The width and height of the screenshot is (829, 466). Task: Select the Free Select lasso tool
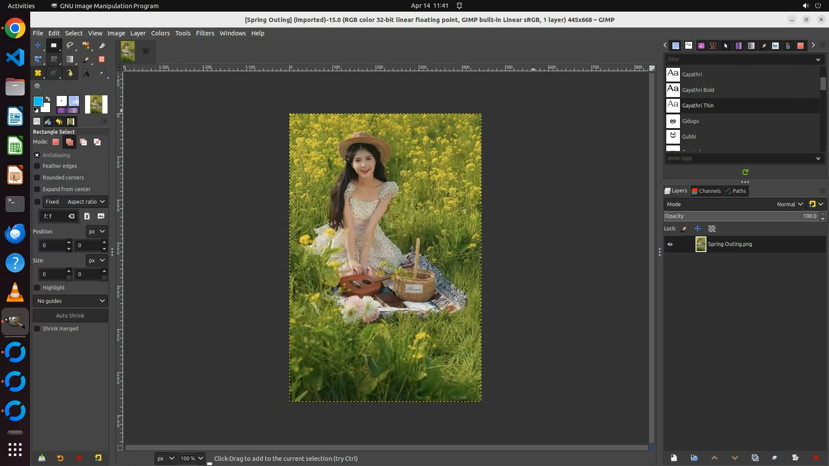pyautogui.click(x=70, y=45)
